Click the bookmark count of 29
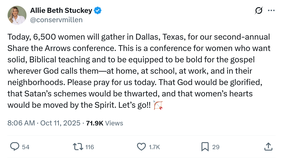 tap(216, 147)
